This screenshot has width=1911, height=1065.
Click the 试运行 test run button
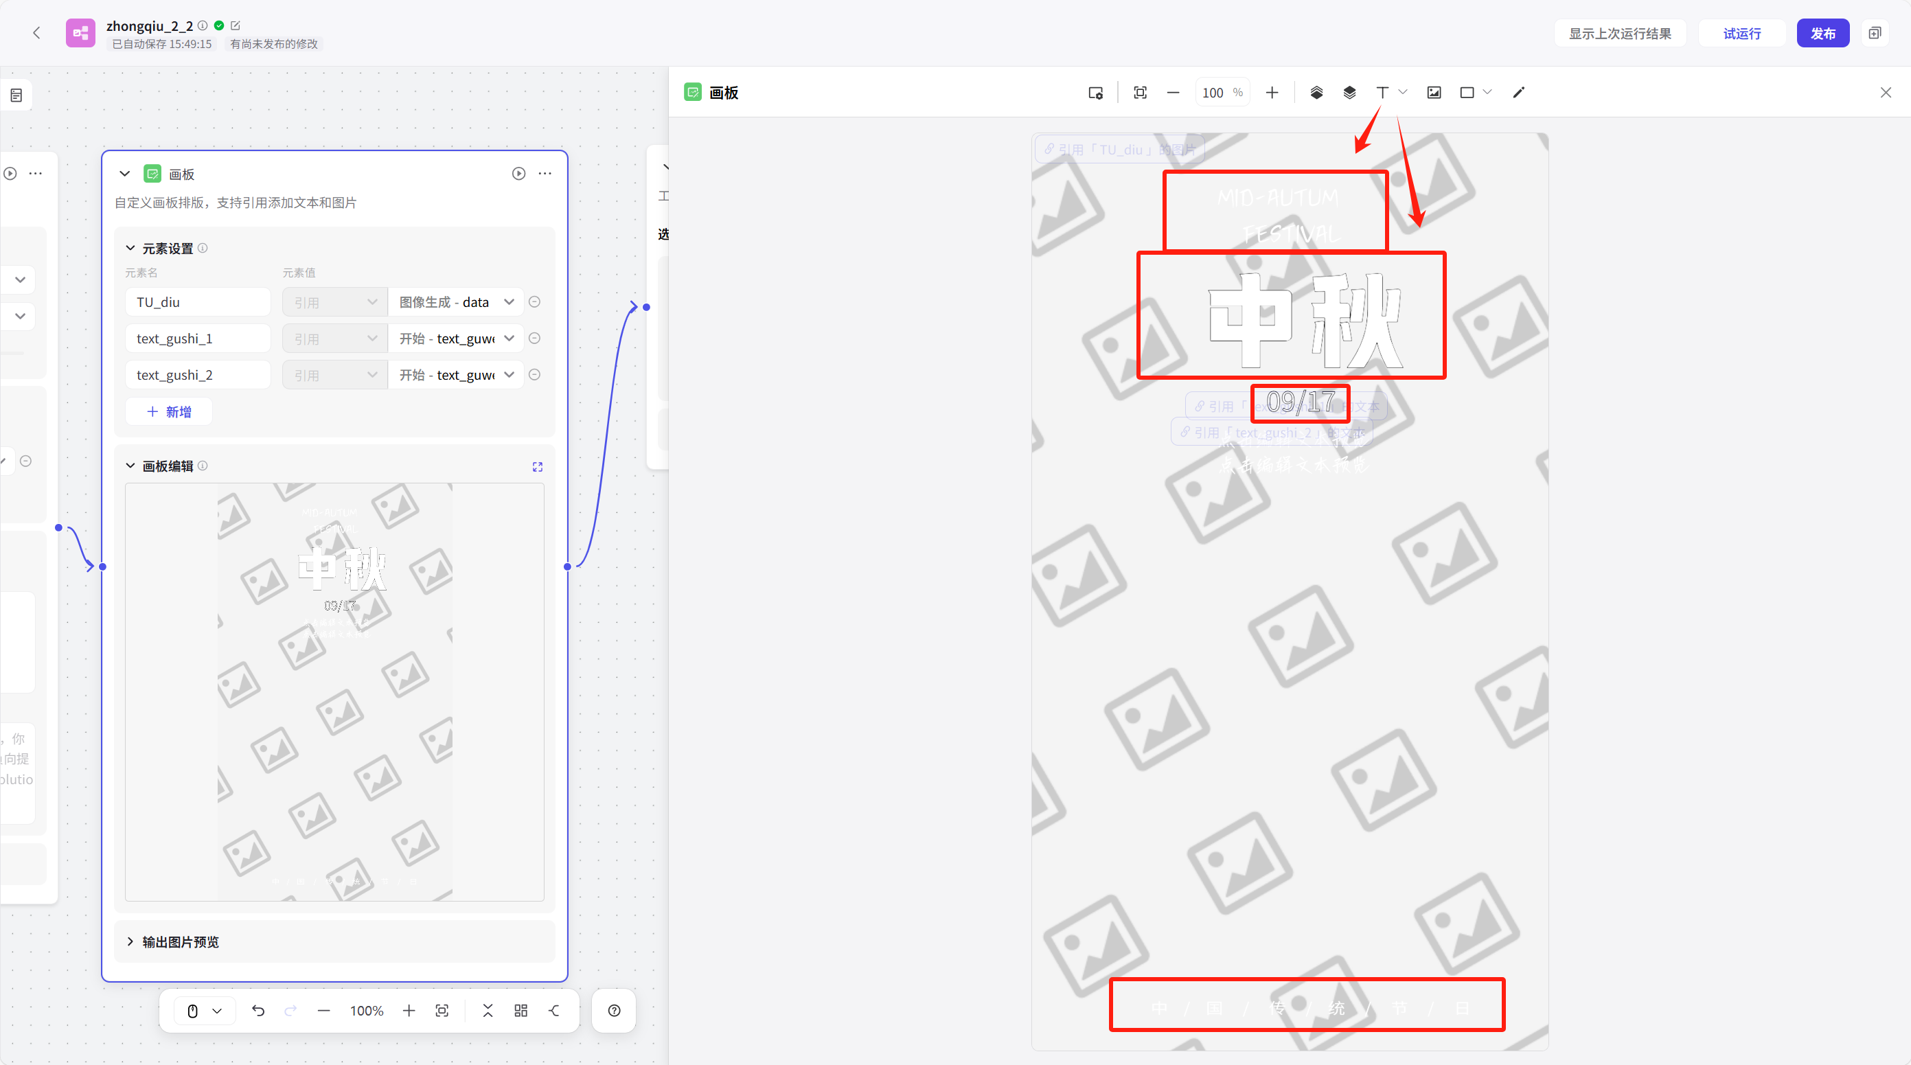click(1742, 34)
